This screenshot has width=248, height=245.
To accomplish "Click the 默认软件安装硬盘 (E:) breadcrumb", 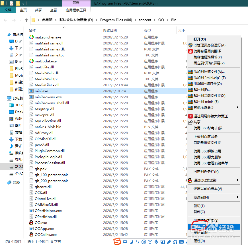I will click(76, 20).
